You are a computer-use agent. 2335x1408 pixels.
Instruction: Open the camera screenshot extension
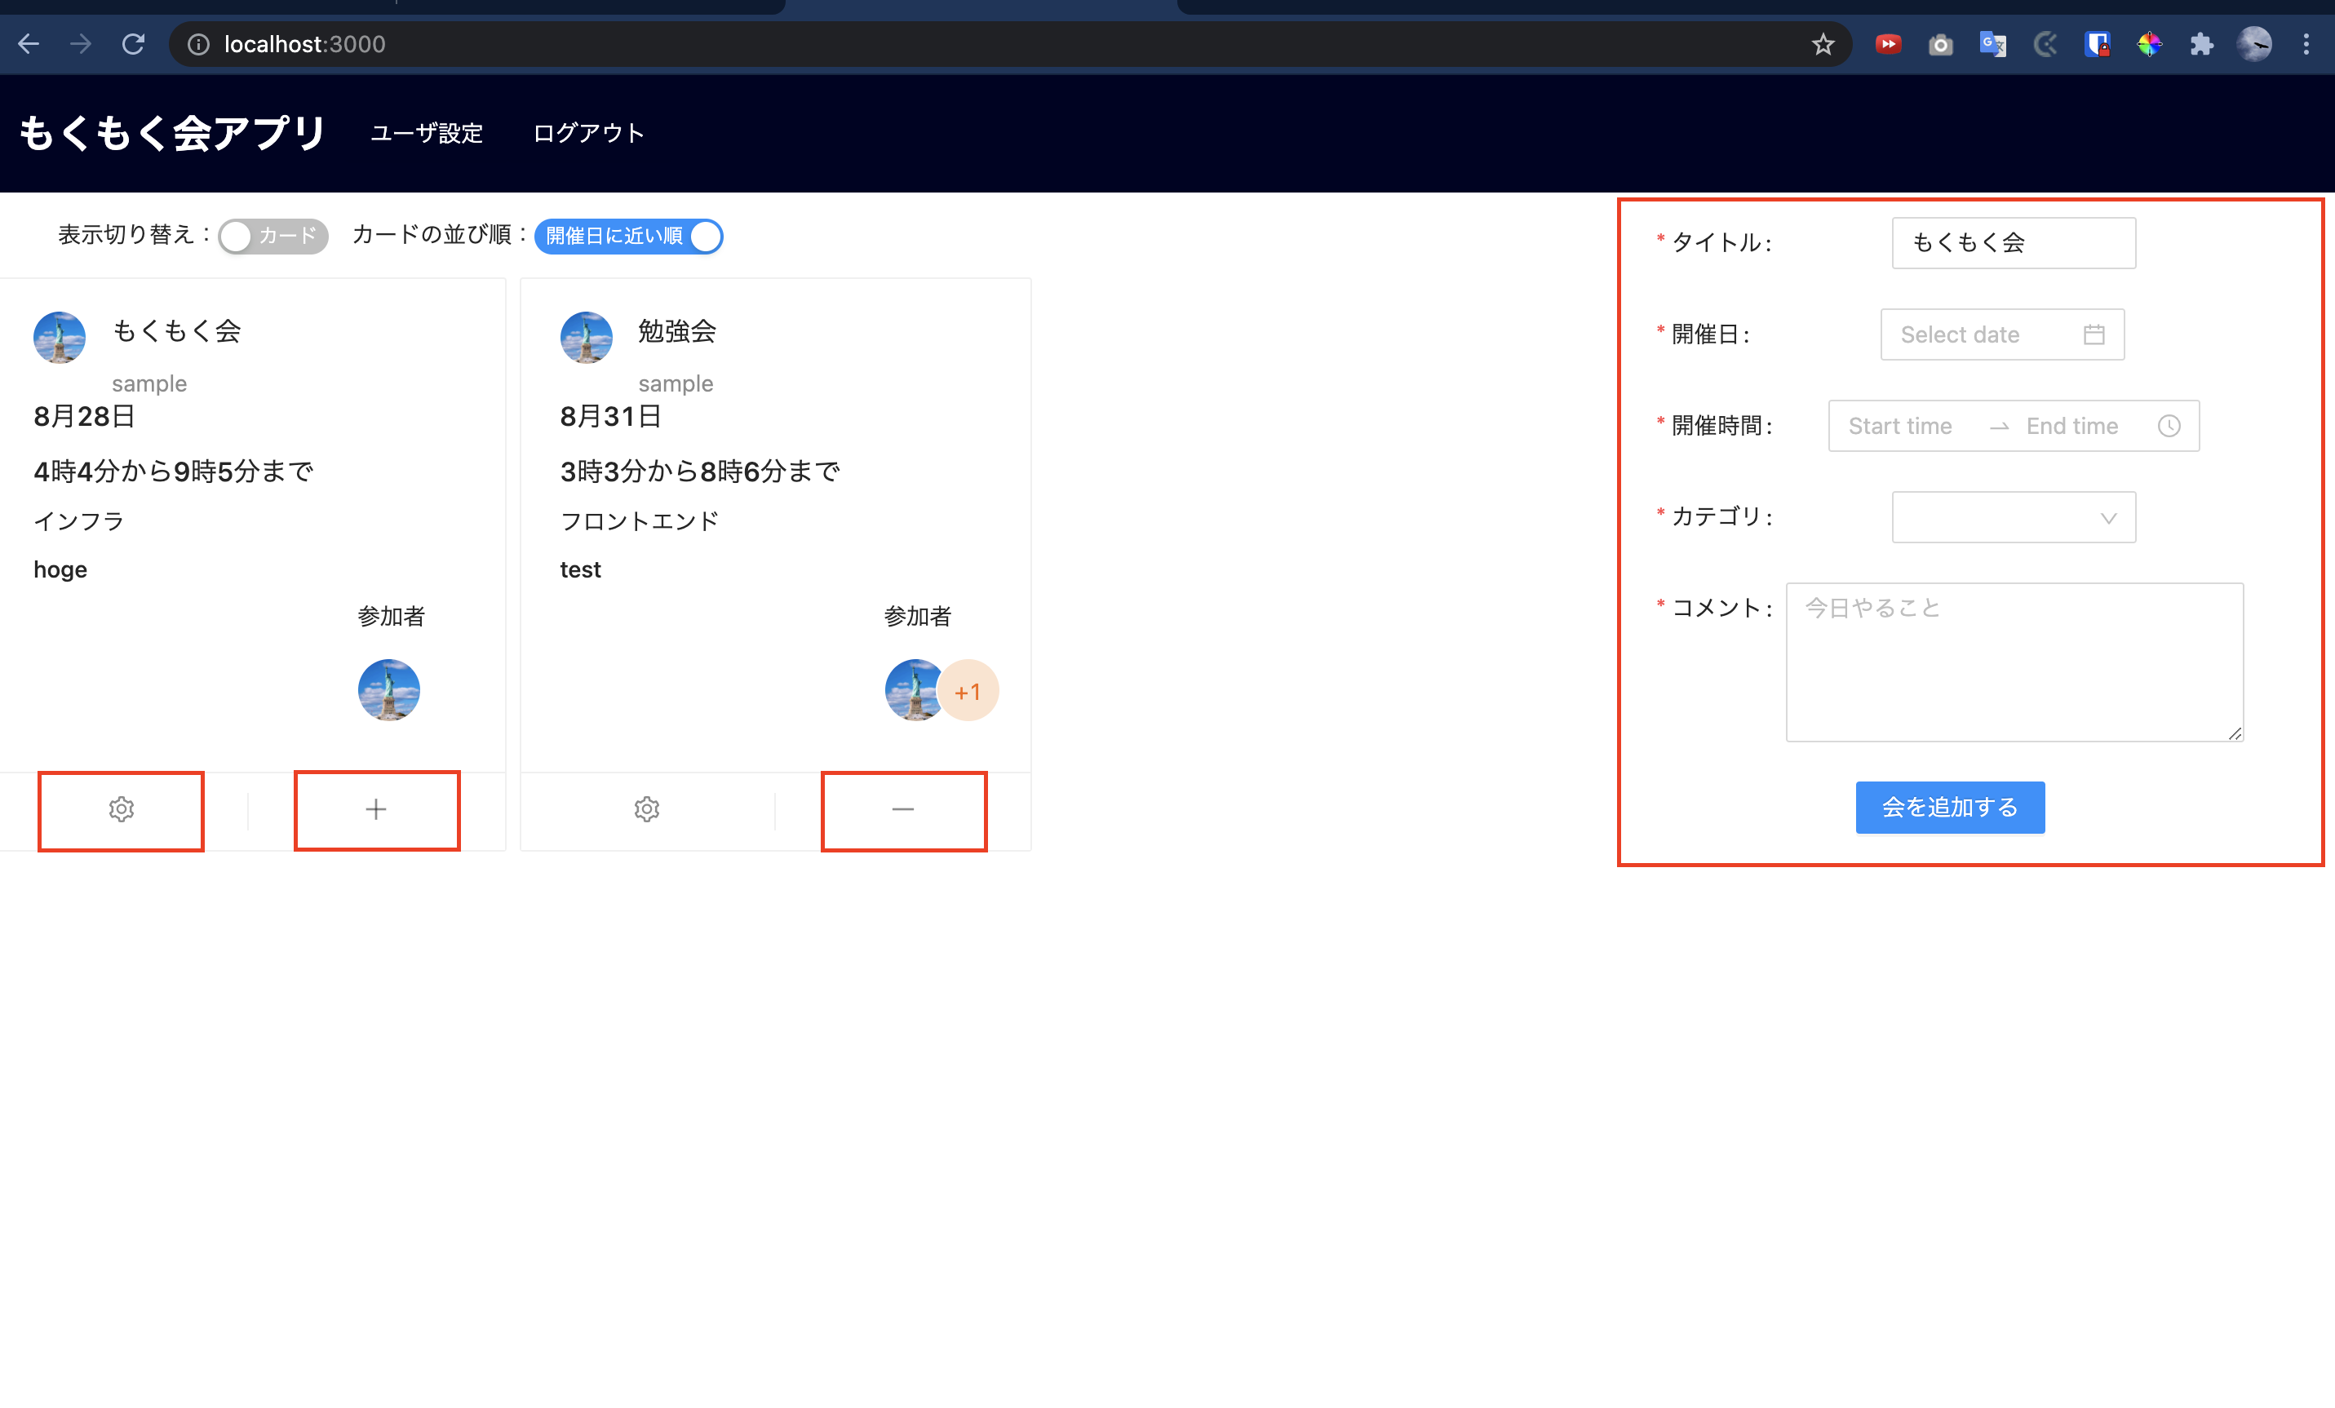pos(1940,45)
